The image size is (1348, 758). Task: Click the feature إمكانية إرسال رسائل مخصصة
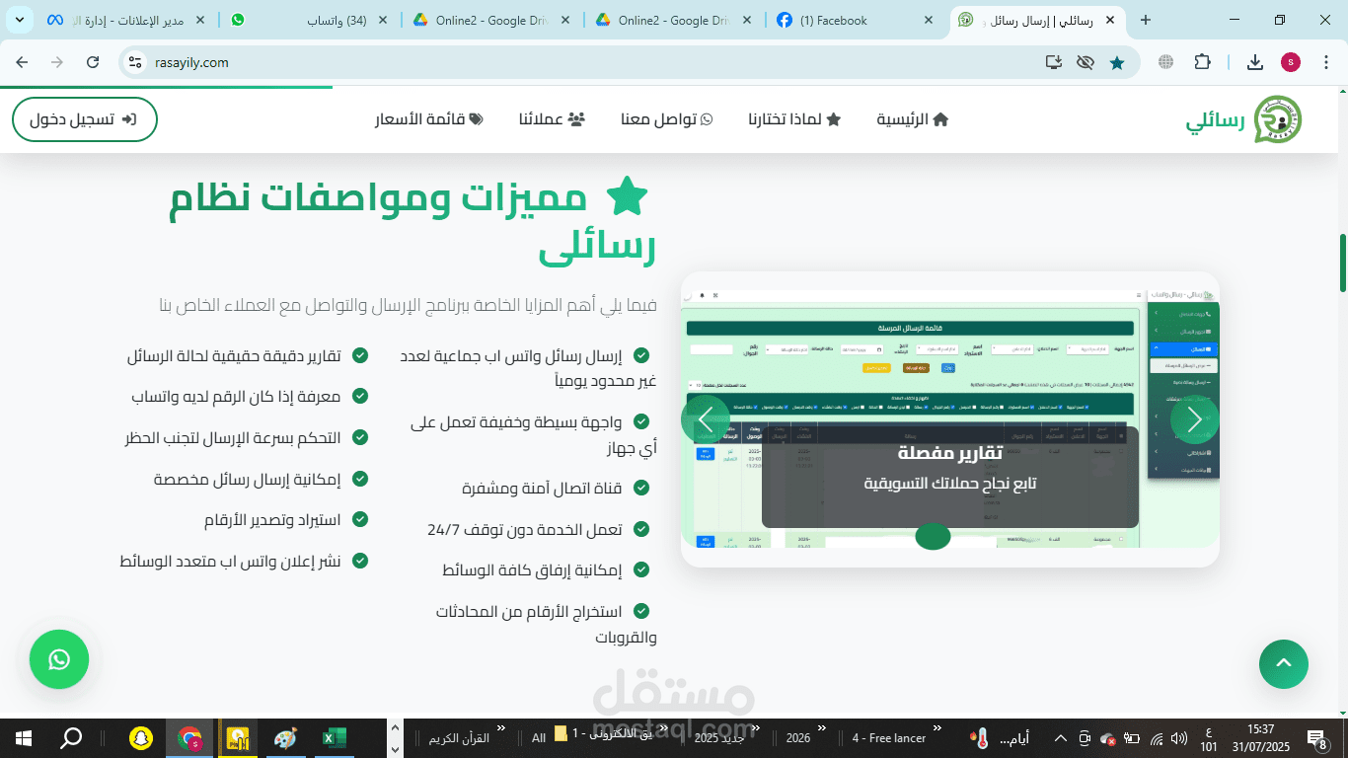(247, 479)
